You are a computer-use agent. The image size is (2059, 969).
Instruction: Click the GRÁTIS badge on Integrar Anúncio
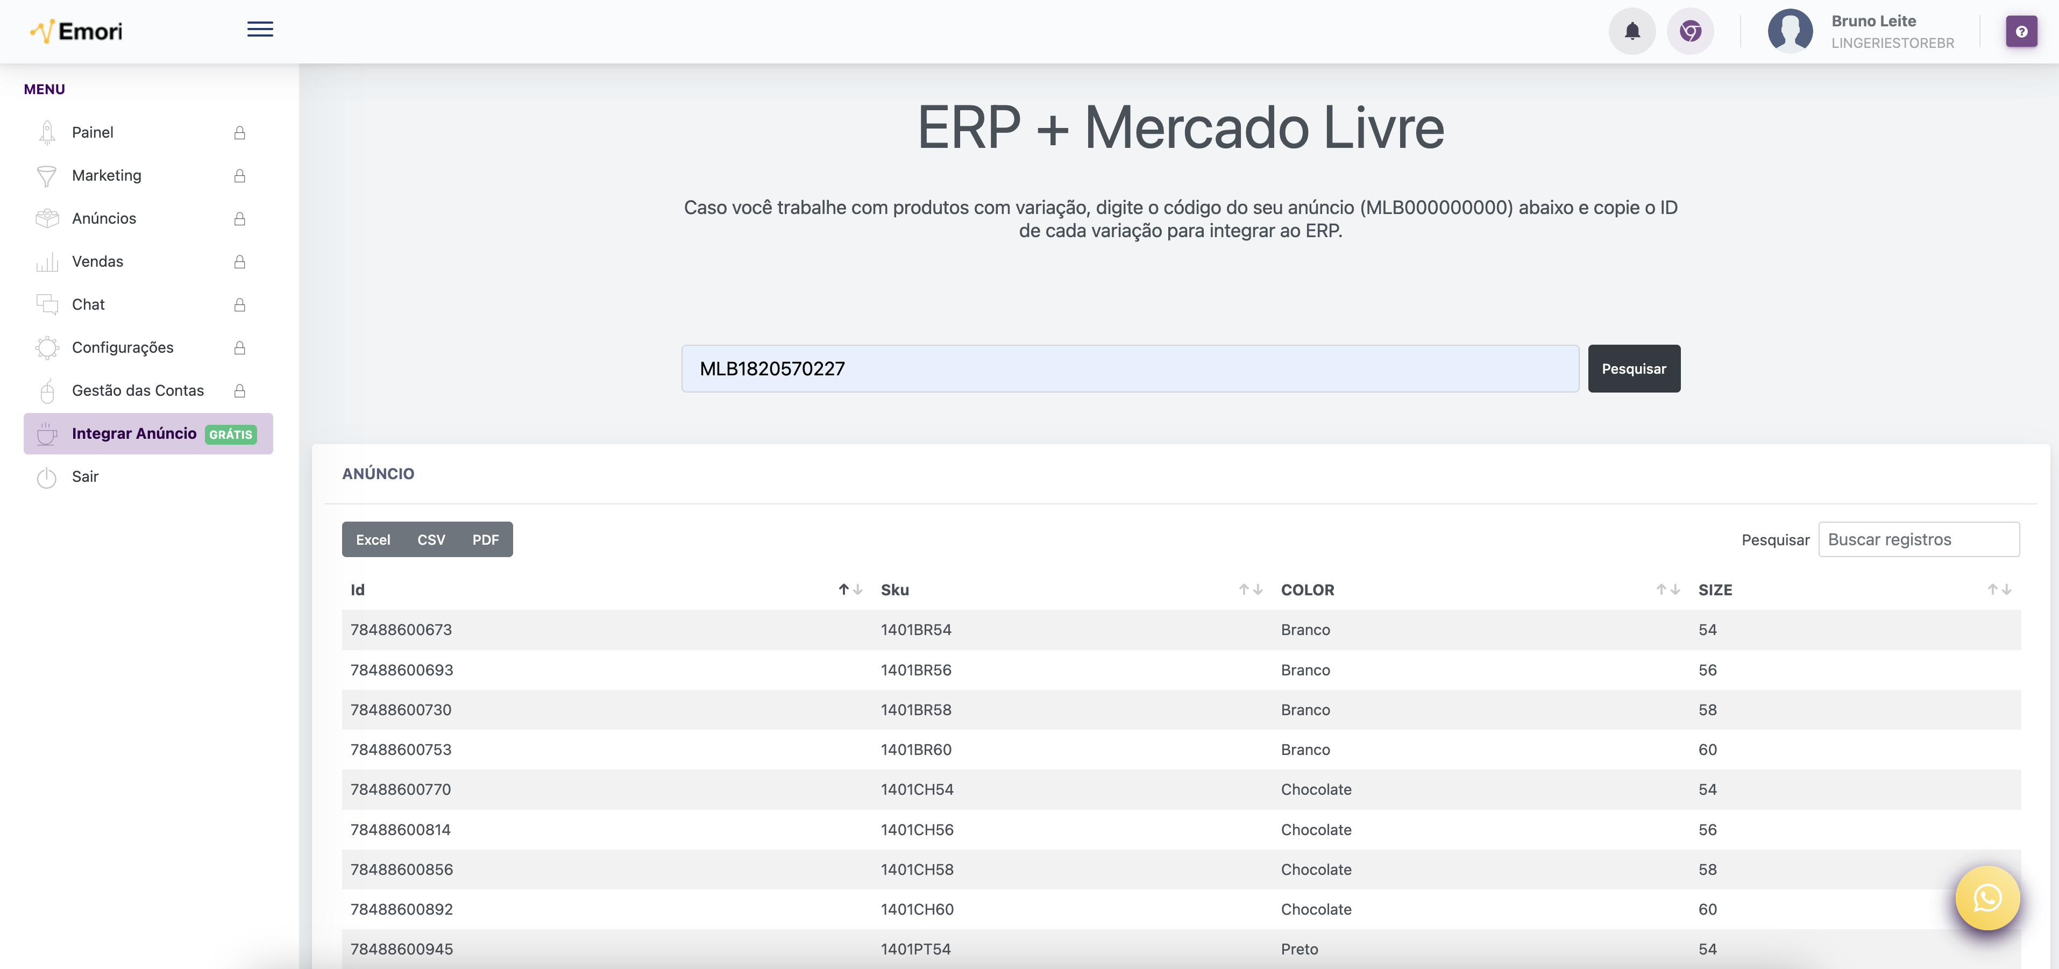coord(230,434)
